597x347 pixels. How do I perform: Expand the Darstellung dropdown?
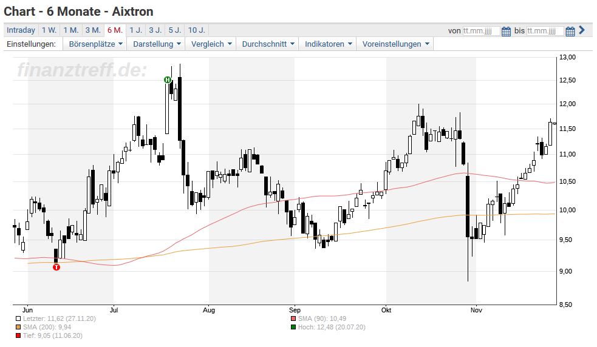(x=157, y=44)
